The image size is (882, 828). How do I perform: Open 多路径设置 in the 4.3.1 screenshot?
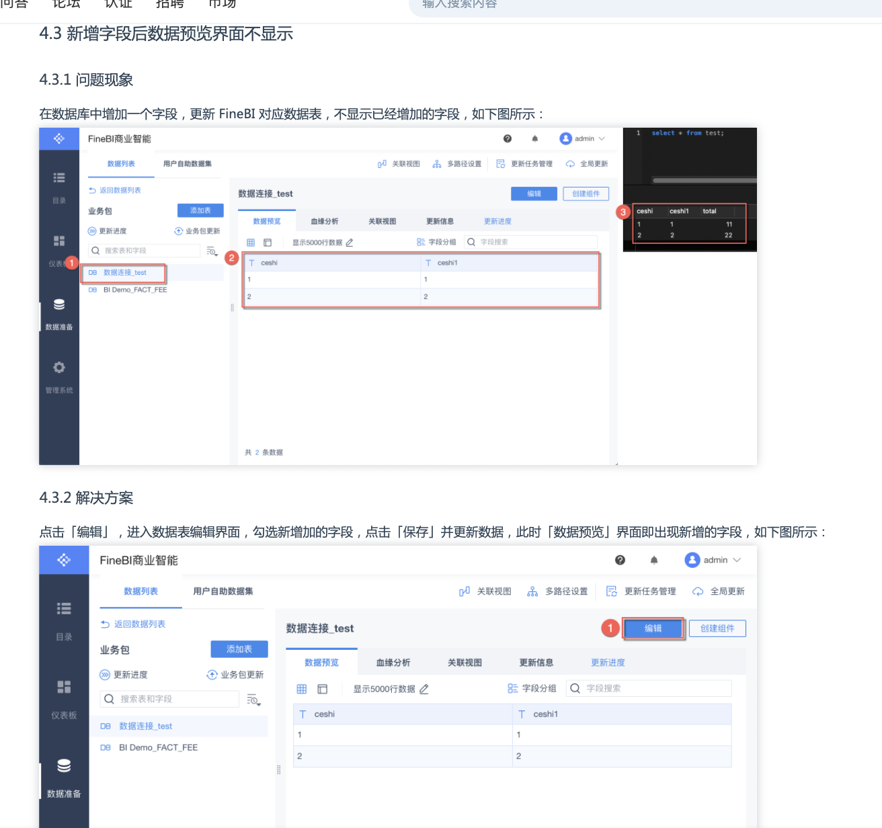pyautogui.click(x=457, y=164)
